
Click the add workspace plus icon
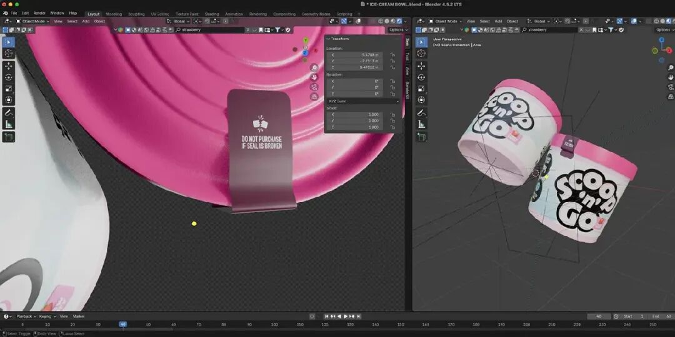(x=359, y=14)
